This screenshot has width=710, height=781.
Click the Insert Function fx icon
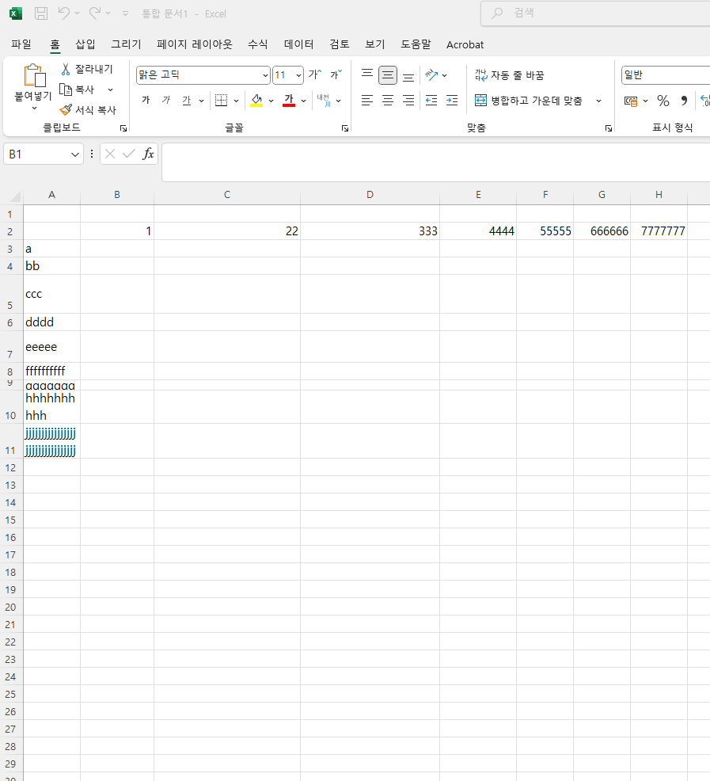coord(148,154)
